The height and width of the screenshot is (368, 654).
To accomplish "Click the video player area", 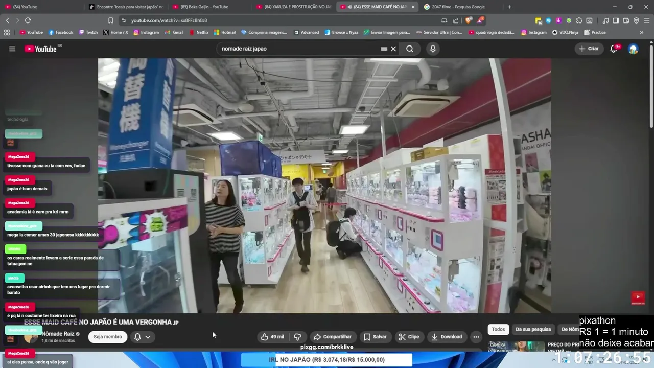I will 324,186.
